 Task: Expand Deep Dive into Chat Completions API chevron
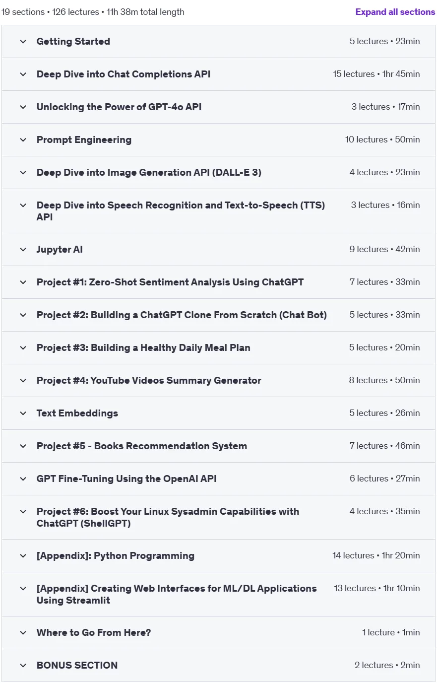tap(23, 74)
